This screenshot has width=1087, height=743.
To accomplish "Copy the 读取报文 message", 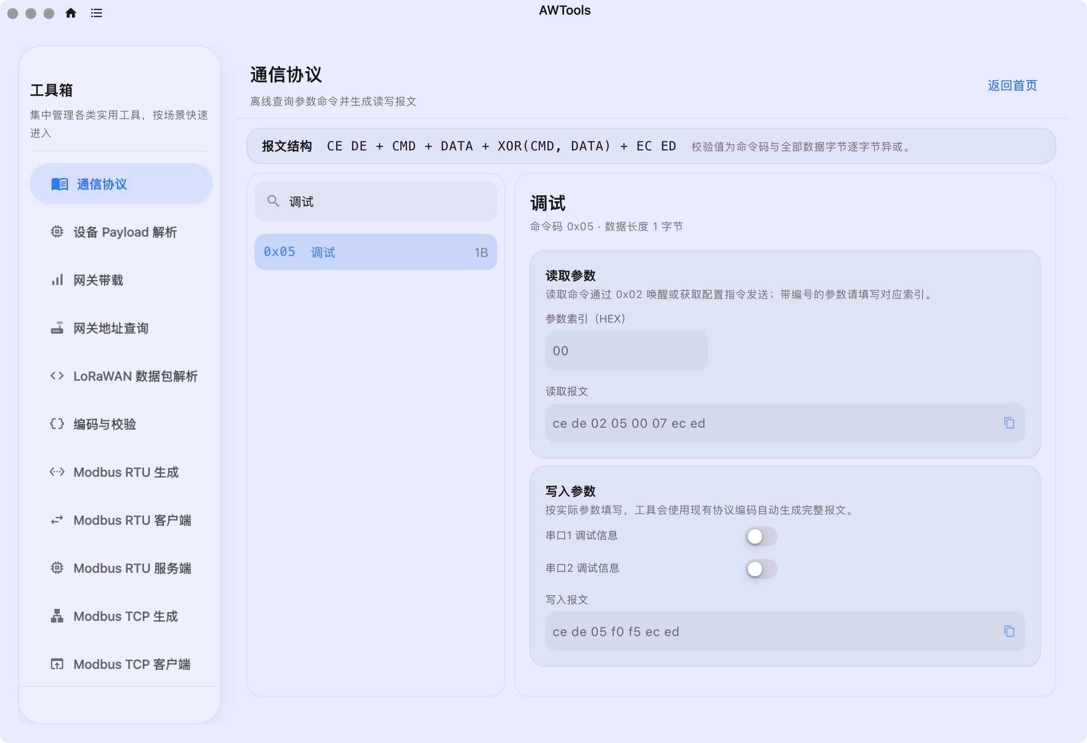I will click(1009, 423).
